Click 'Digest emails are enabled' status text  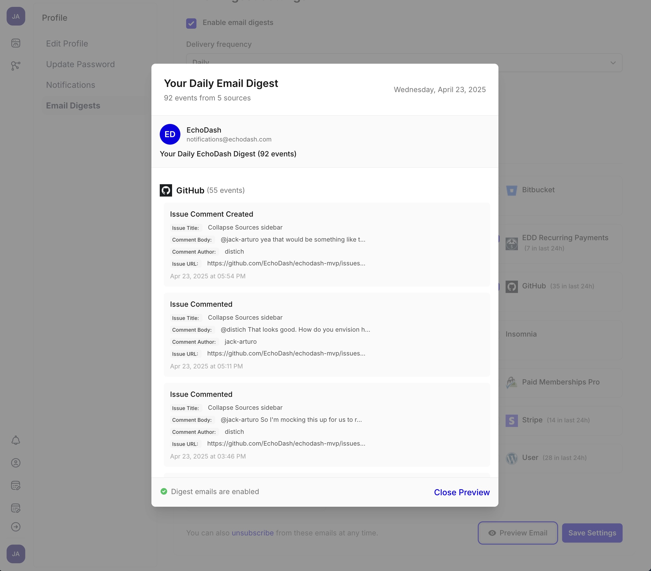coord(215,492)
